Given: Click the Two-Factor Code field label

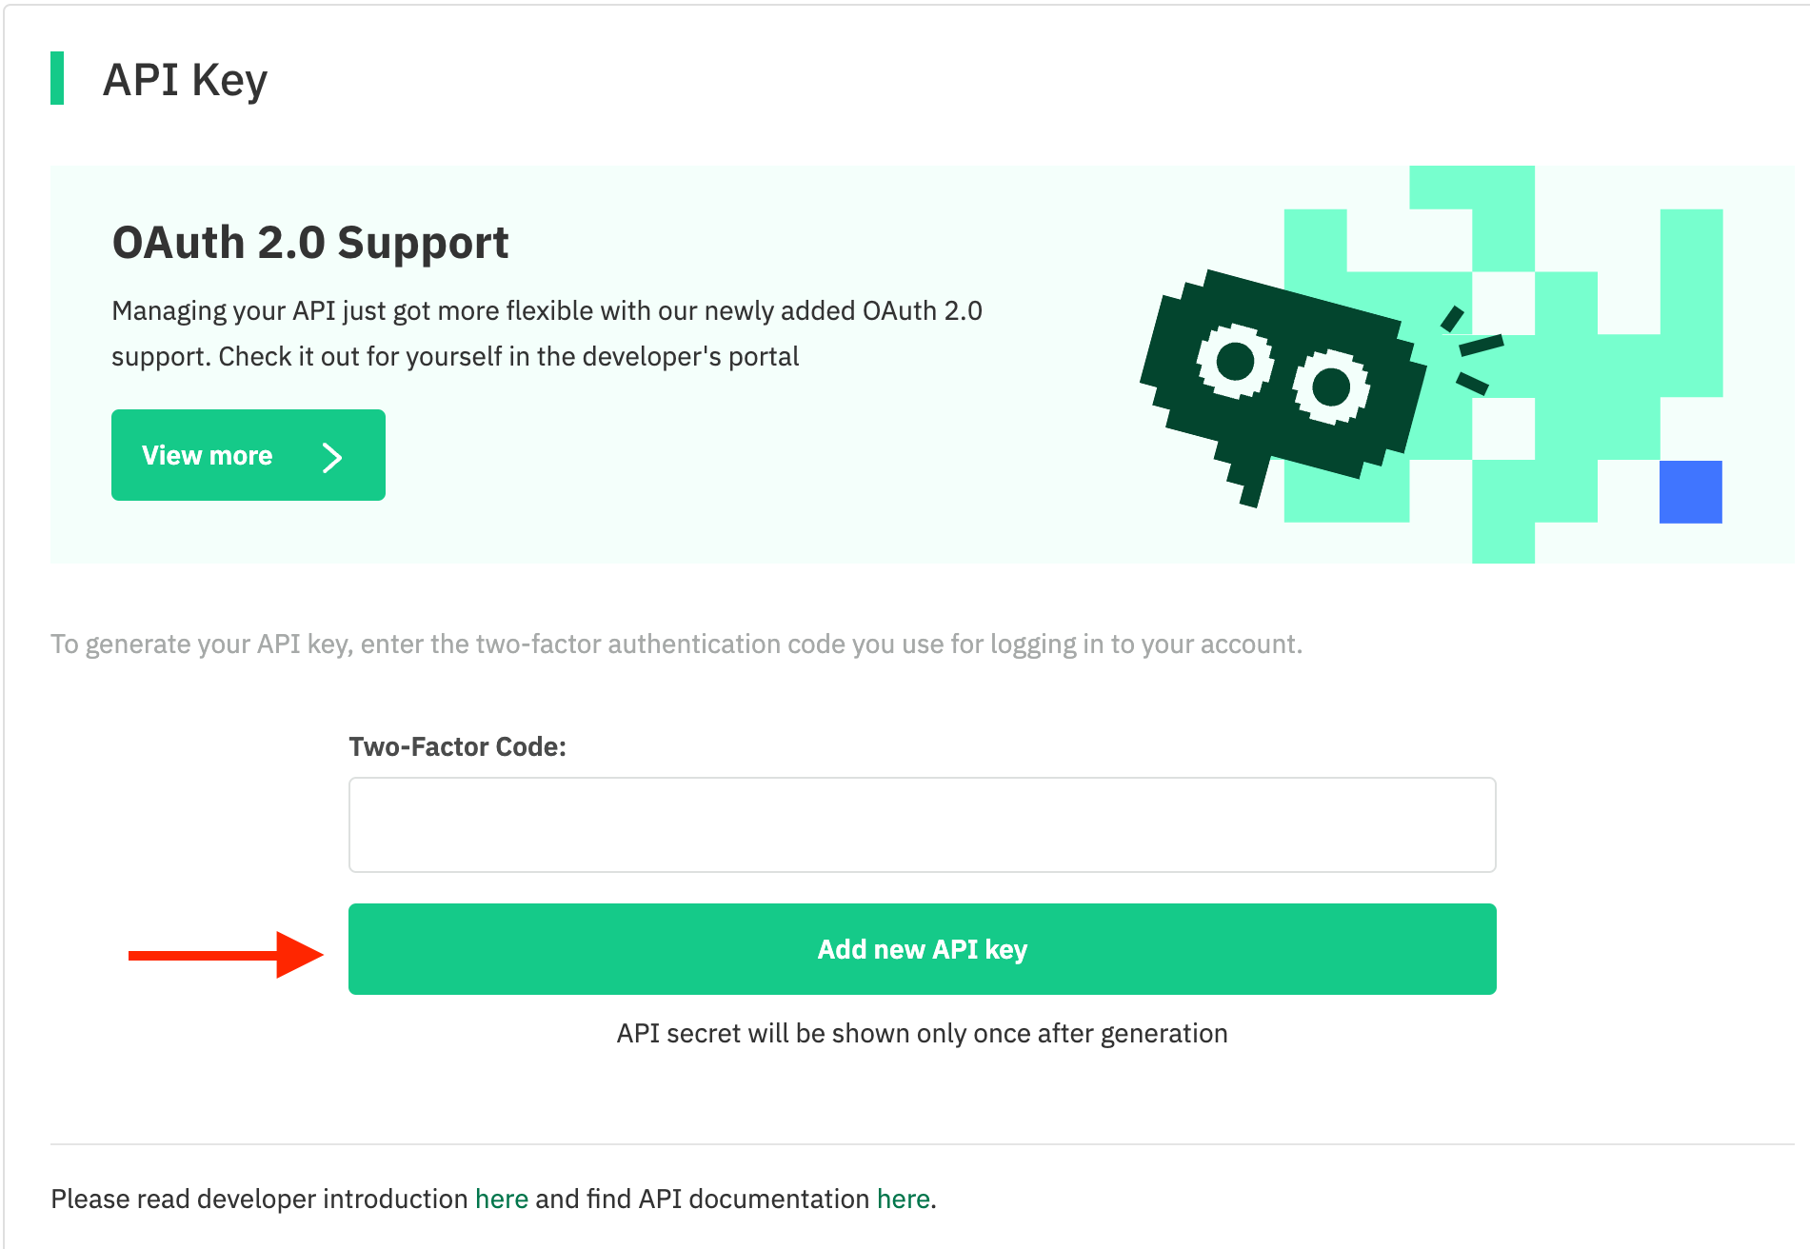Looking at the screenshot, I should point(457,746).
